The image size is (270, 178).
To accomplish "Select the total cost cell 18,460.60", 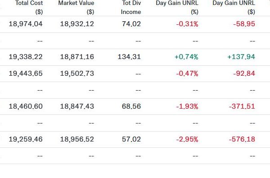I will (x=26, y=106).
